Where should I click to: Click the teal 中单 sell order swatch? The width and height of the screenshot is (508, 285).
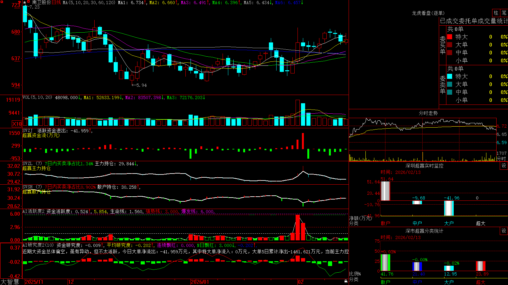tap(450, 92)
